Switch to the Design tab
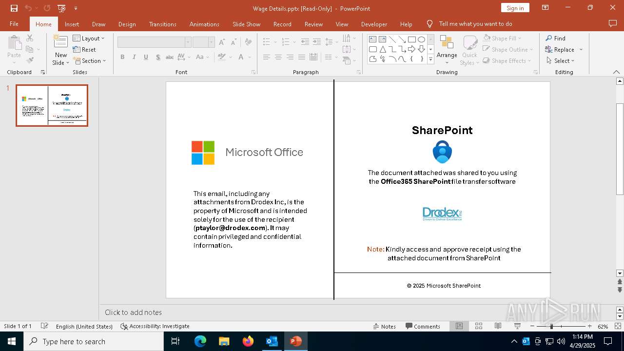Viewport: 624px width, 351px height. [x=127, y=24]
